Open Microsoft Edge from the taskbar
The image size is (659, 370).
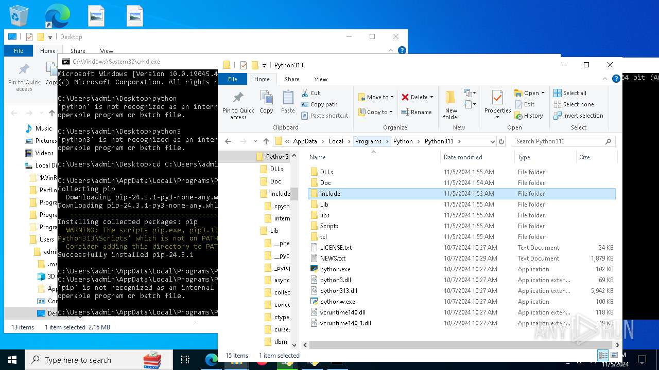click(211, 360)
